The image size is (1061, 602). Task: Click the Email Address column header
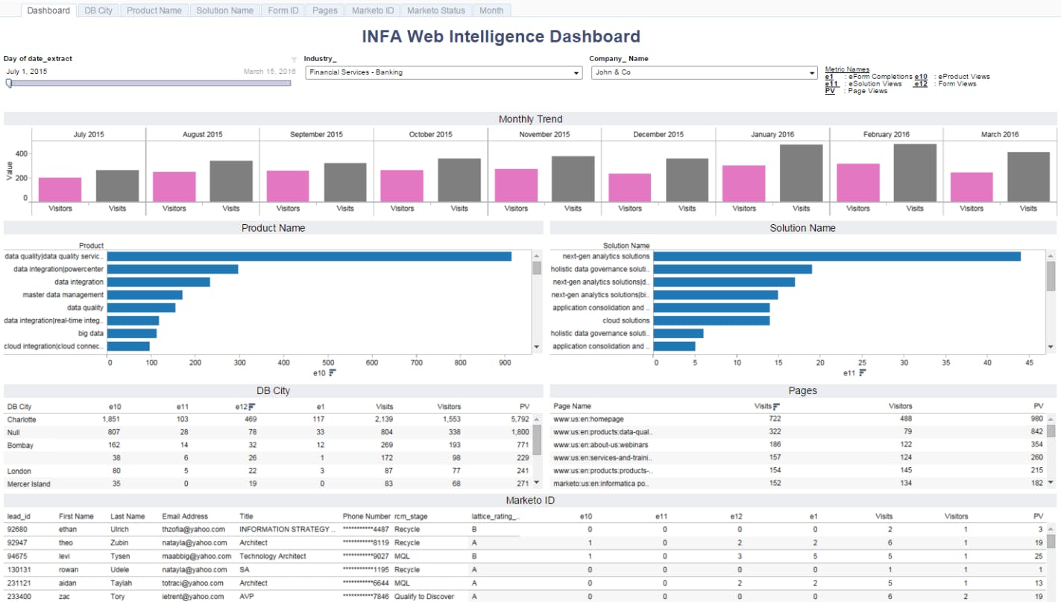tap(185, 516)
